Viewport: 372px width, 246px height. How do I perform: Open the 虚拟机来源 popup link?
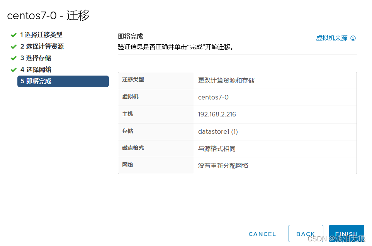click(331, 38)
